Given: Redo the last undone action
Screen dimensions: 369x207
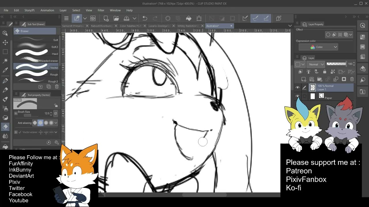Looking at the screenshot, I should click(x=155, y=18).
